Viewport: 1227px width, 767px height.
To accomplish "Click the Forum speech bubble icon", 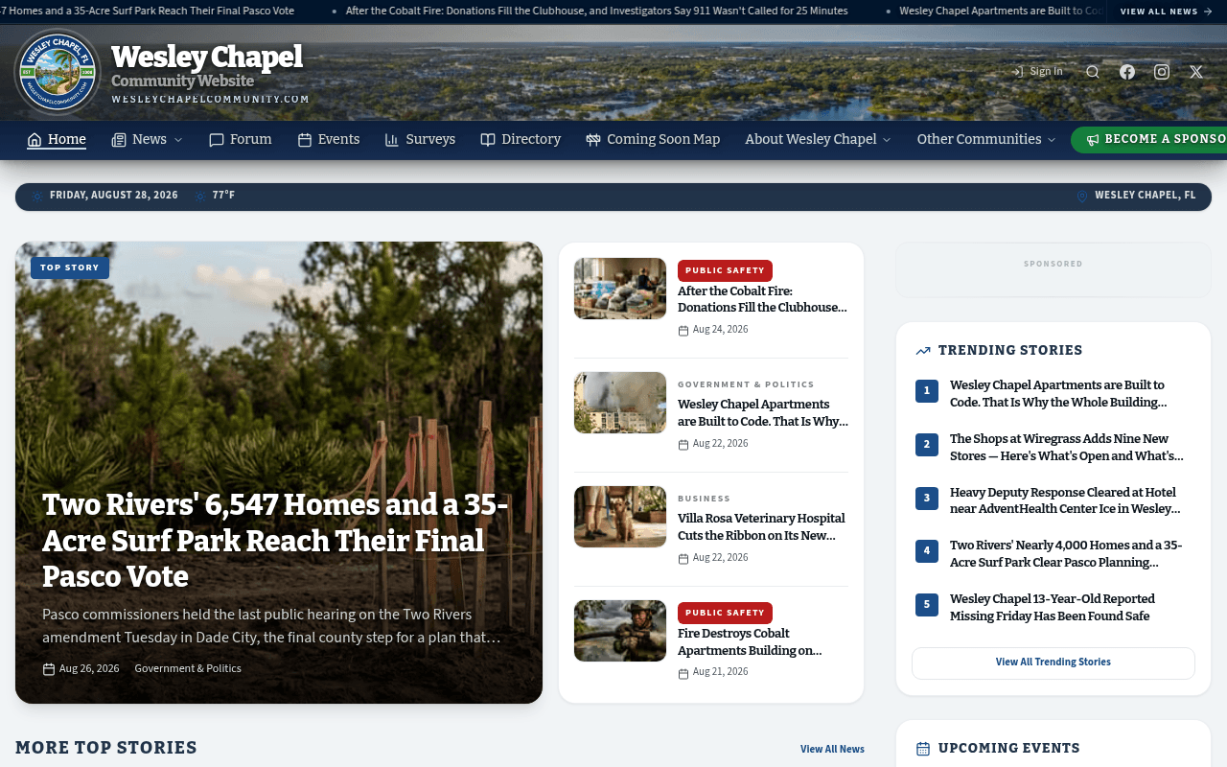I will [x=217, y=140].
